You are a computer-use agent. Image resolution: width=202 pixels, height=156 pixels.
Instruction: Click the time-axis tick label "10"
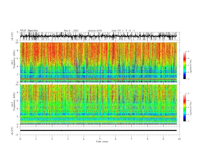pos(179,139)
